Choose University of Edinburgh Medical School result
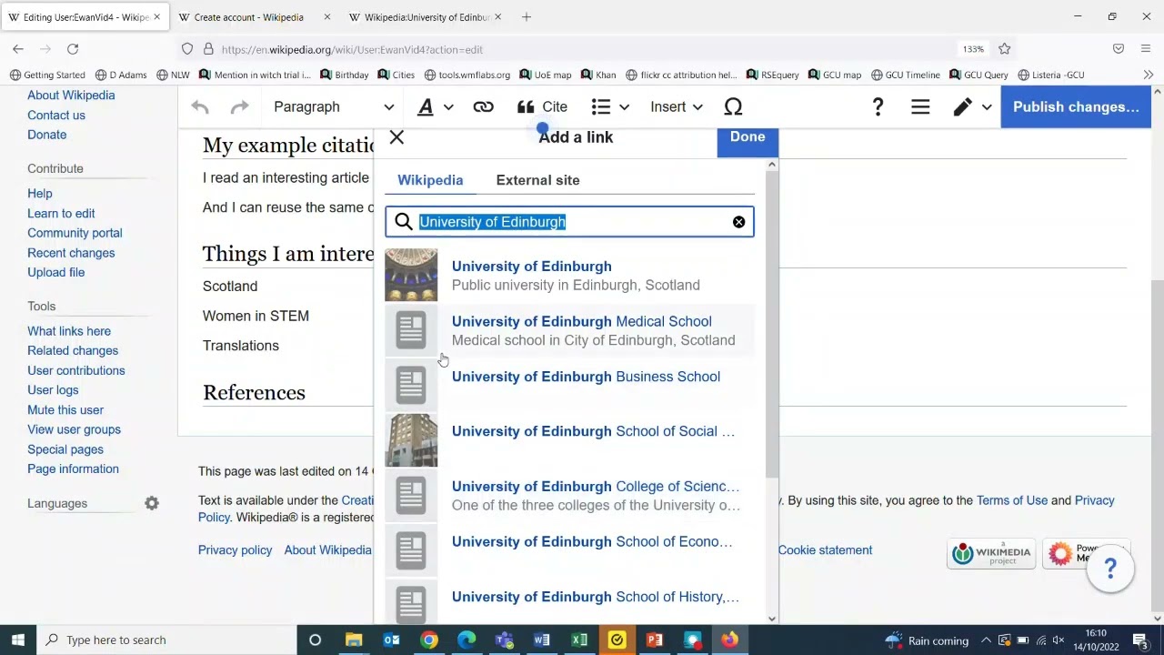 coord(569,330)
